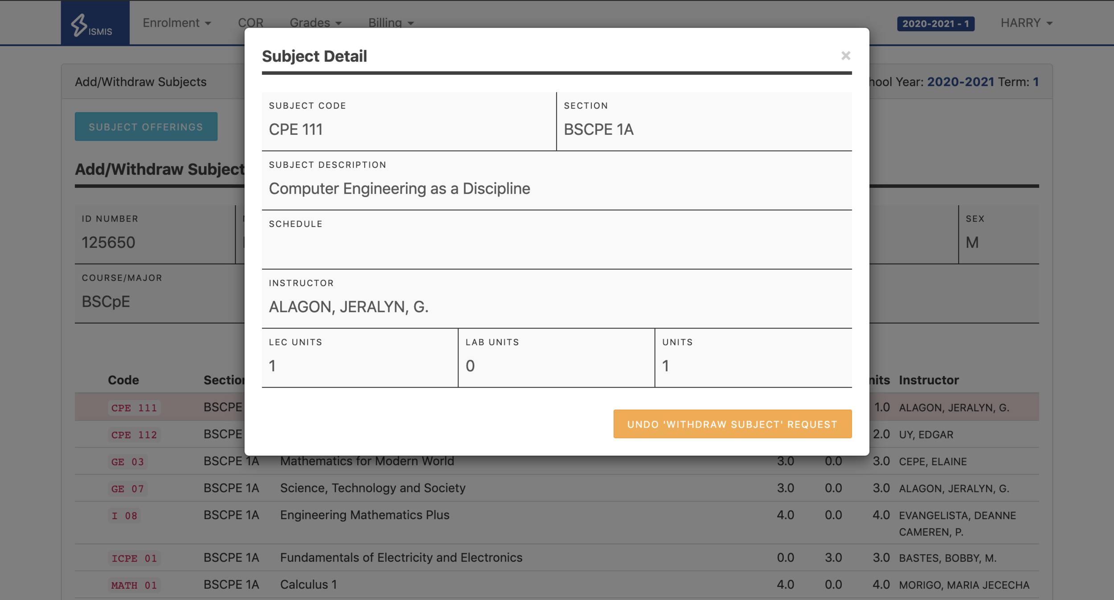Open the Enrolment dropdown menu
Viewport: 1114px width, 600px height.
[x=176, y=23]
